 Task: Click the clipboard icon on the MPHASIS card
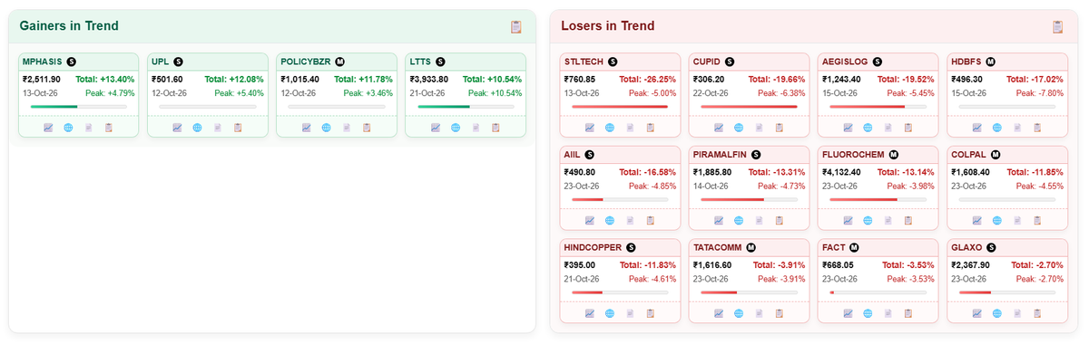tap(109, 128)
